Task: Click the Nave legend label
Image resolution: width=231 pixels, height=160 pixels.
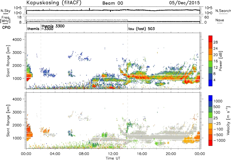Action: [x=220, y=20]
